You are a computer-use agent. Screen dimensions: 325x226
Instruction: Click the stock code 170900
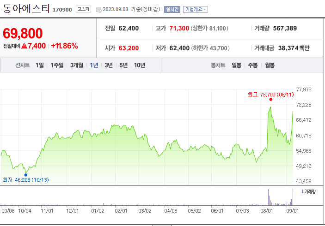pos(62,10)
